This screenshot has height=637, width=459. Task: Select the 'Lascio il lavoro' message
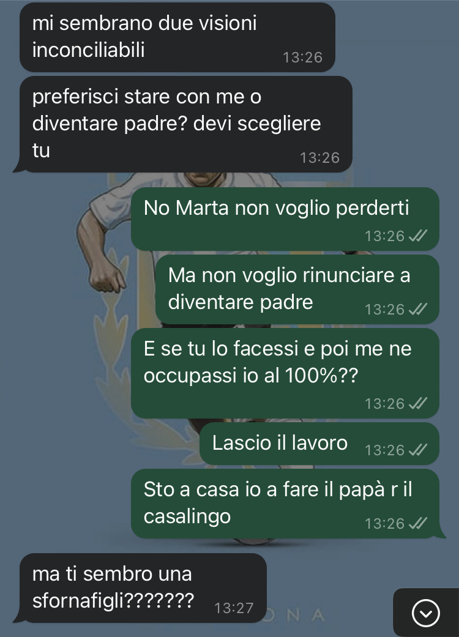coord(319,444)
